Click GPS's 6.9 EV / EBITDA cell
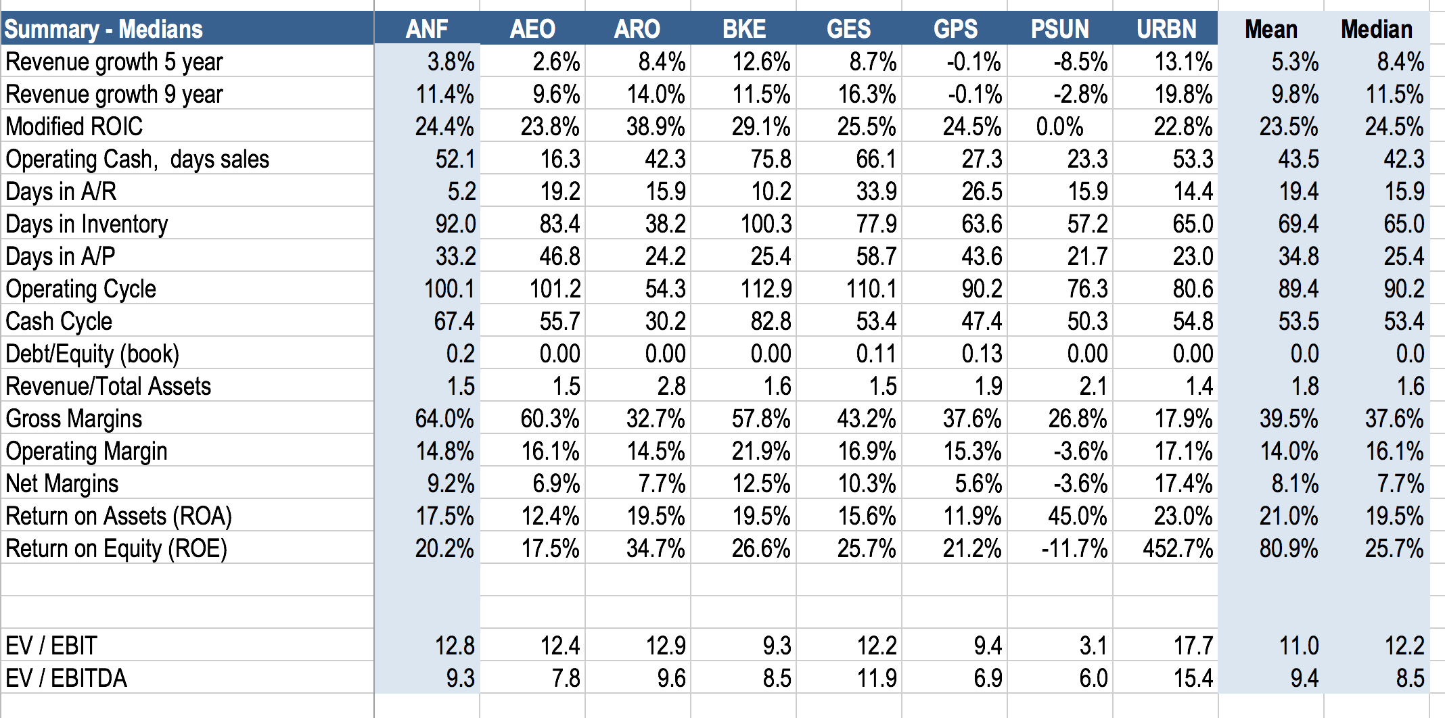This screenshot has height=718, width=1445. click(x=988, y=678)
